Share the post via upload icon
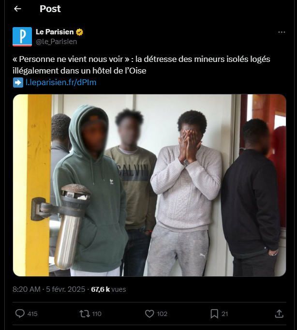The height and width of the screenshot is (330, 297). coord(279,314)
